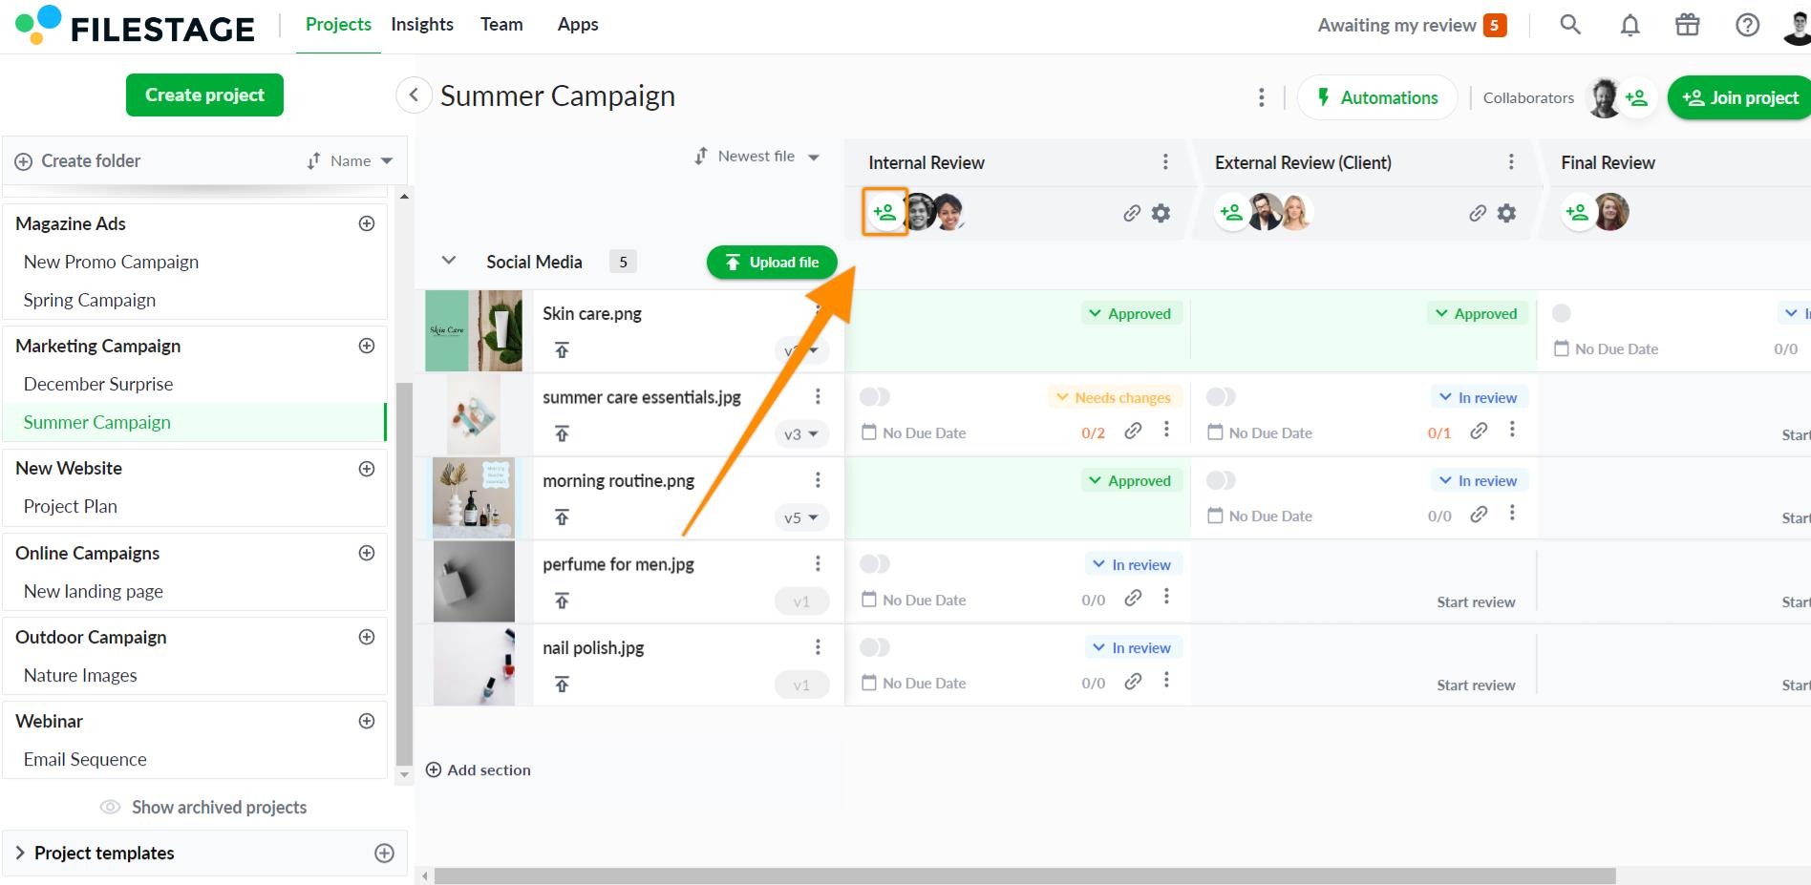Open the gift box icon
Screen dimensions: 1811x885
pyautogui.click(x=1688, y=25)
